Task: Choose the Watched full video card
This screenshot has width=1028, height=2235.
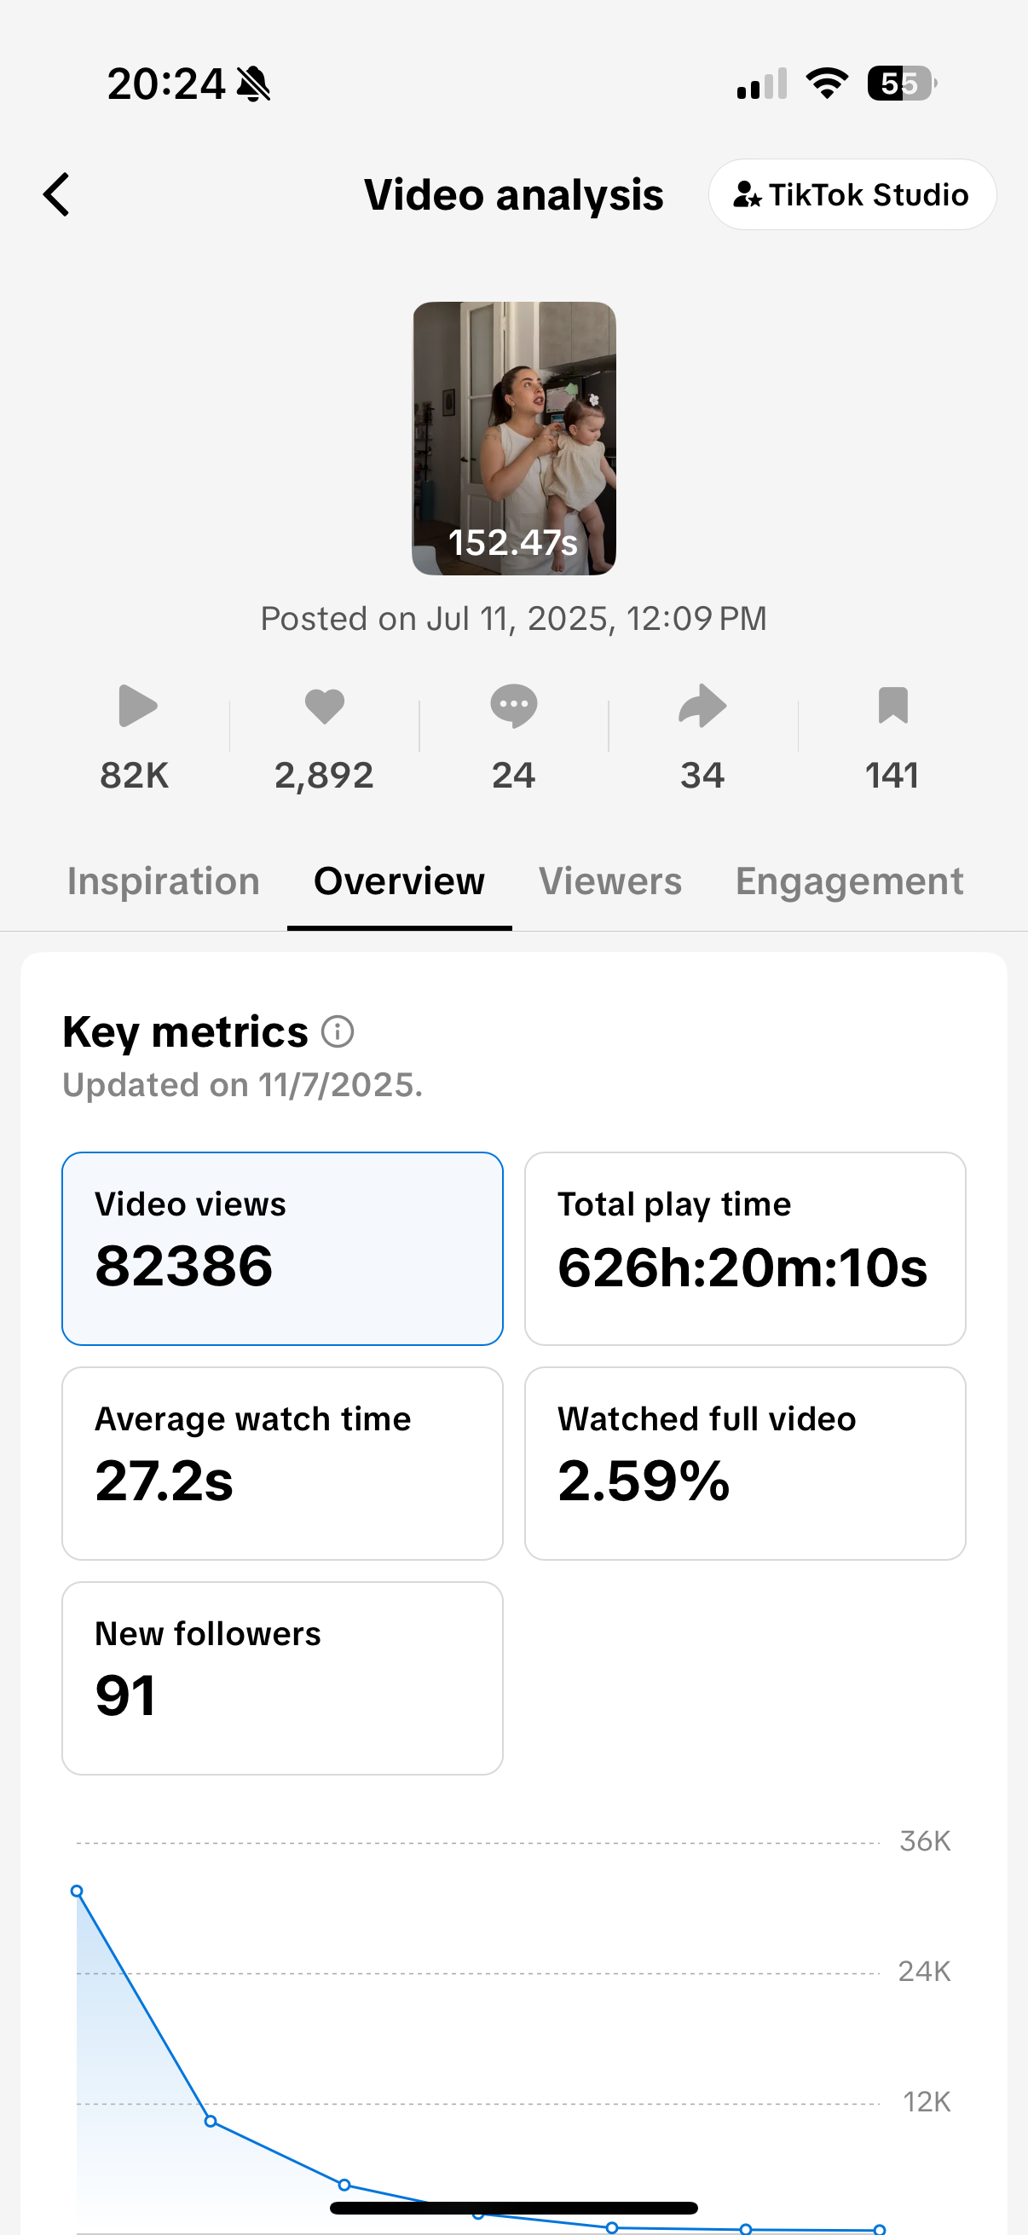Action: pos(744,1463)
